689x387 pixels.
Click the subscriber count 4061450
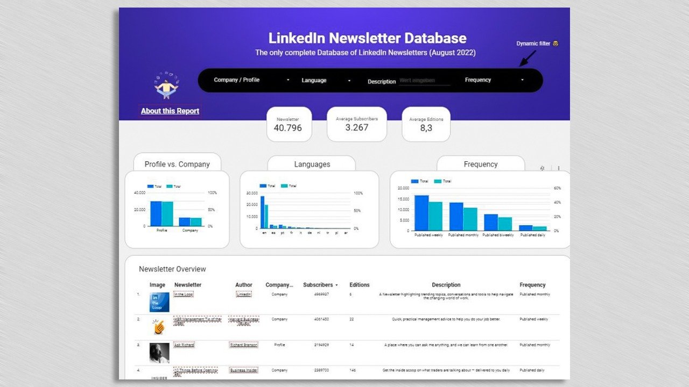point(321,319)
